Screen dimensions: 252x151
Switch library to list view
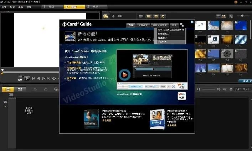(218, 16)
